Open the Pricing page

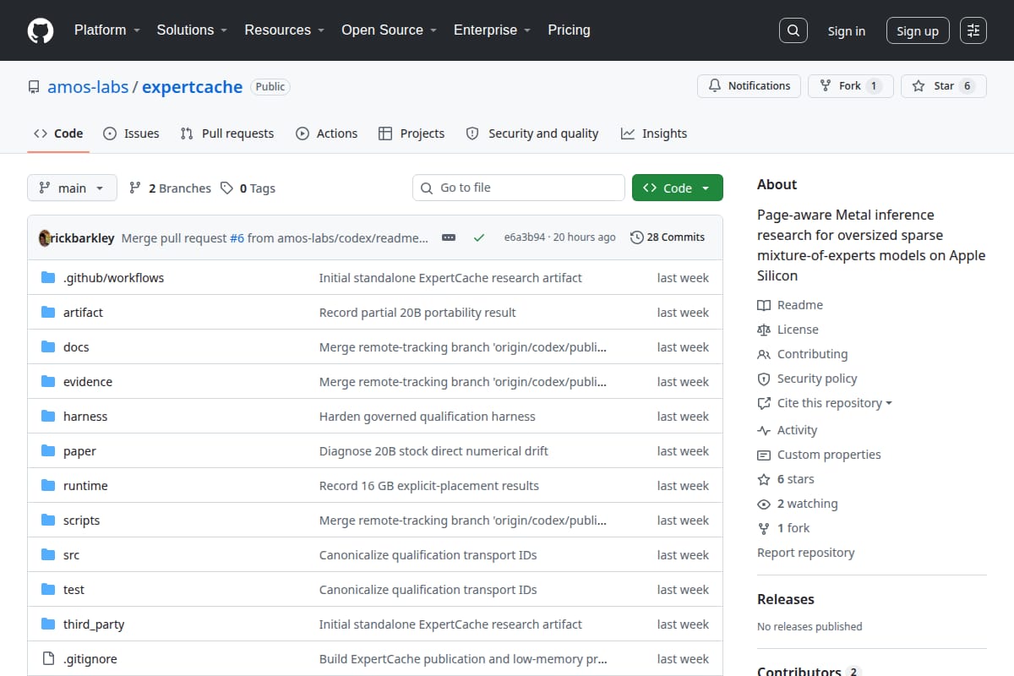coord(569,30)
